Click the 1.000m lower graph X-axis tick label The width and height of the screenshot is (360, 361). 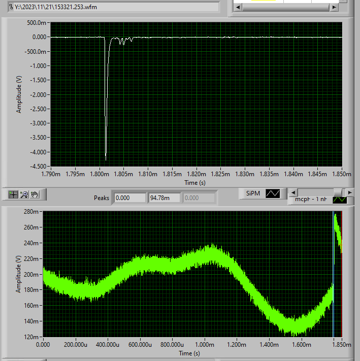click(x=205, y=345)
